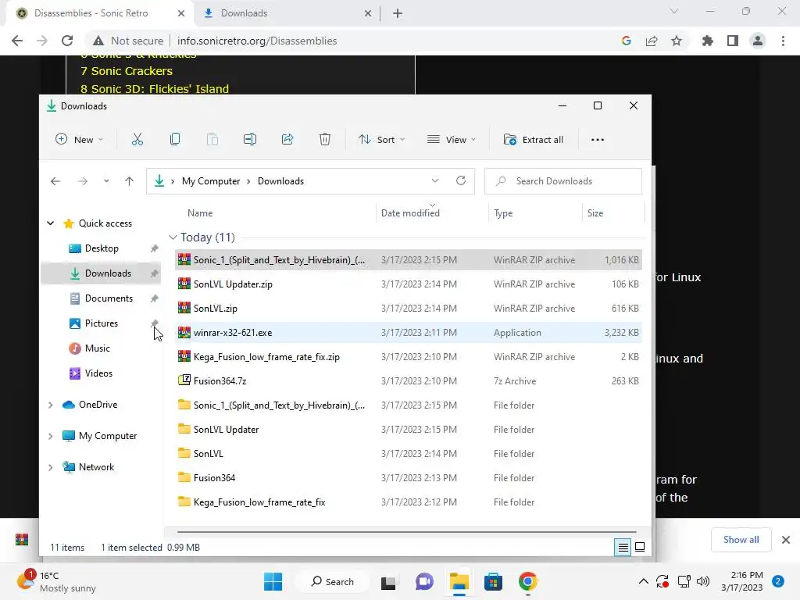Open Chat app from taskbar

point(424,581)
